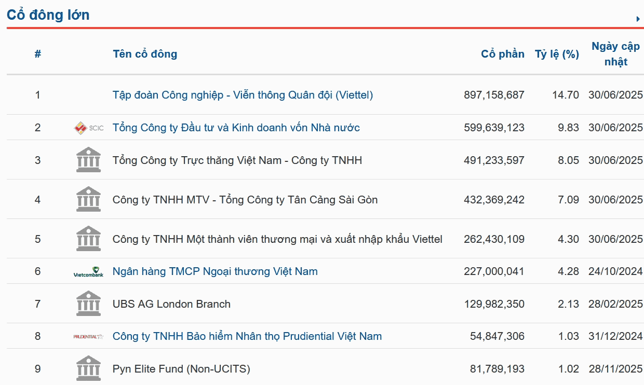Open Prudential Việt Nam life insurance link
Viewport: 644px width, 385px height.
click(247, 336)
